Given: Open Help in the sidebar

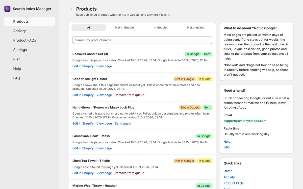Looking at the screenshot, I should pyautogui.click(x=30, y=69).
